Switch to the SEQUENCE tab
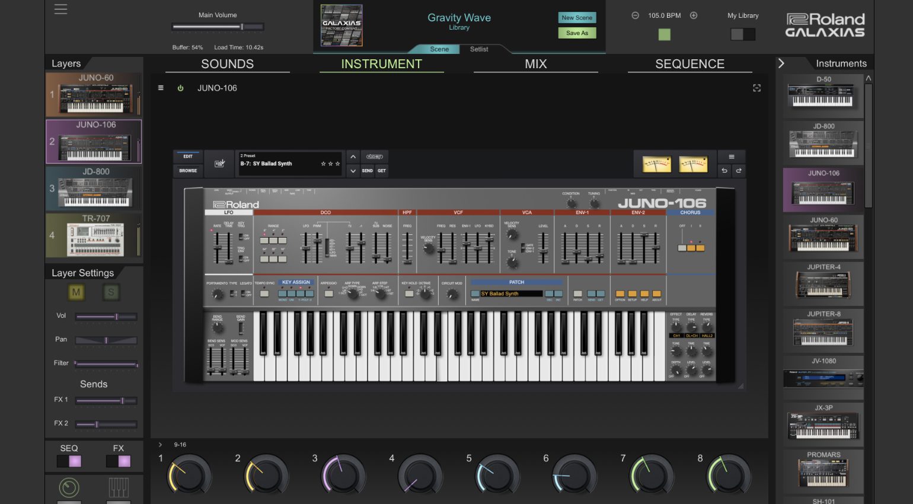The image size is (913, 504). click(x=689, y=64)
